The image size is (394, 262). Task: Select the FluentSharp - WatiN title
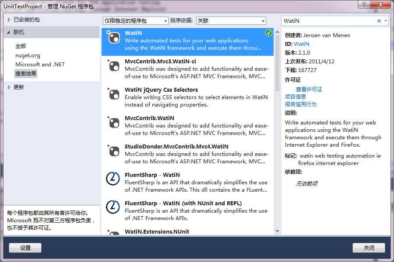152,175
